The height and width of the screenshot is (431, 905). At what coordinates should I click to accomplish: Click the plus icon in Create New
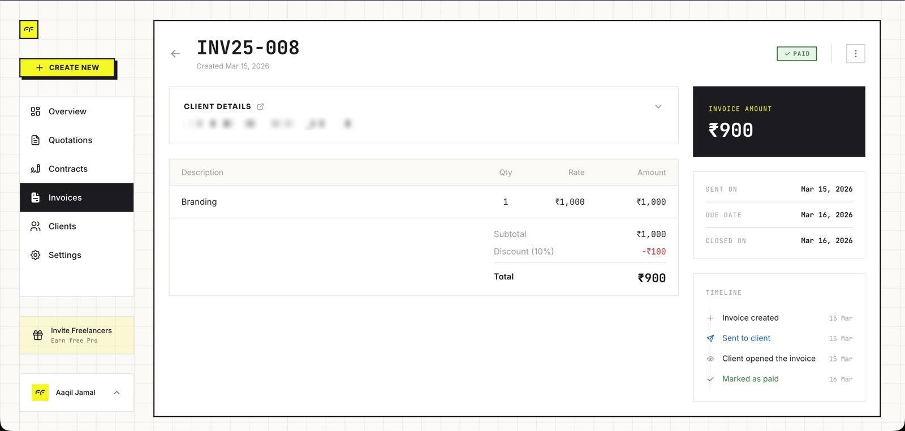(x=40, y=67)
